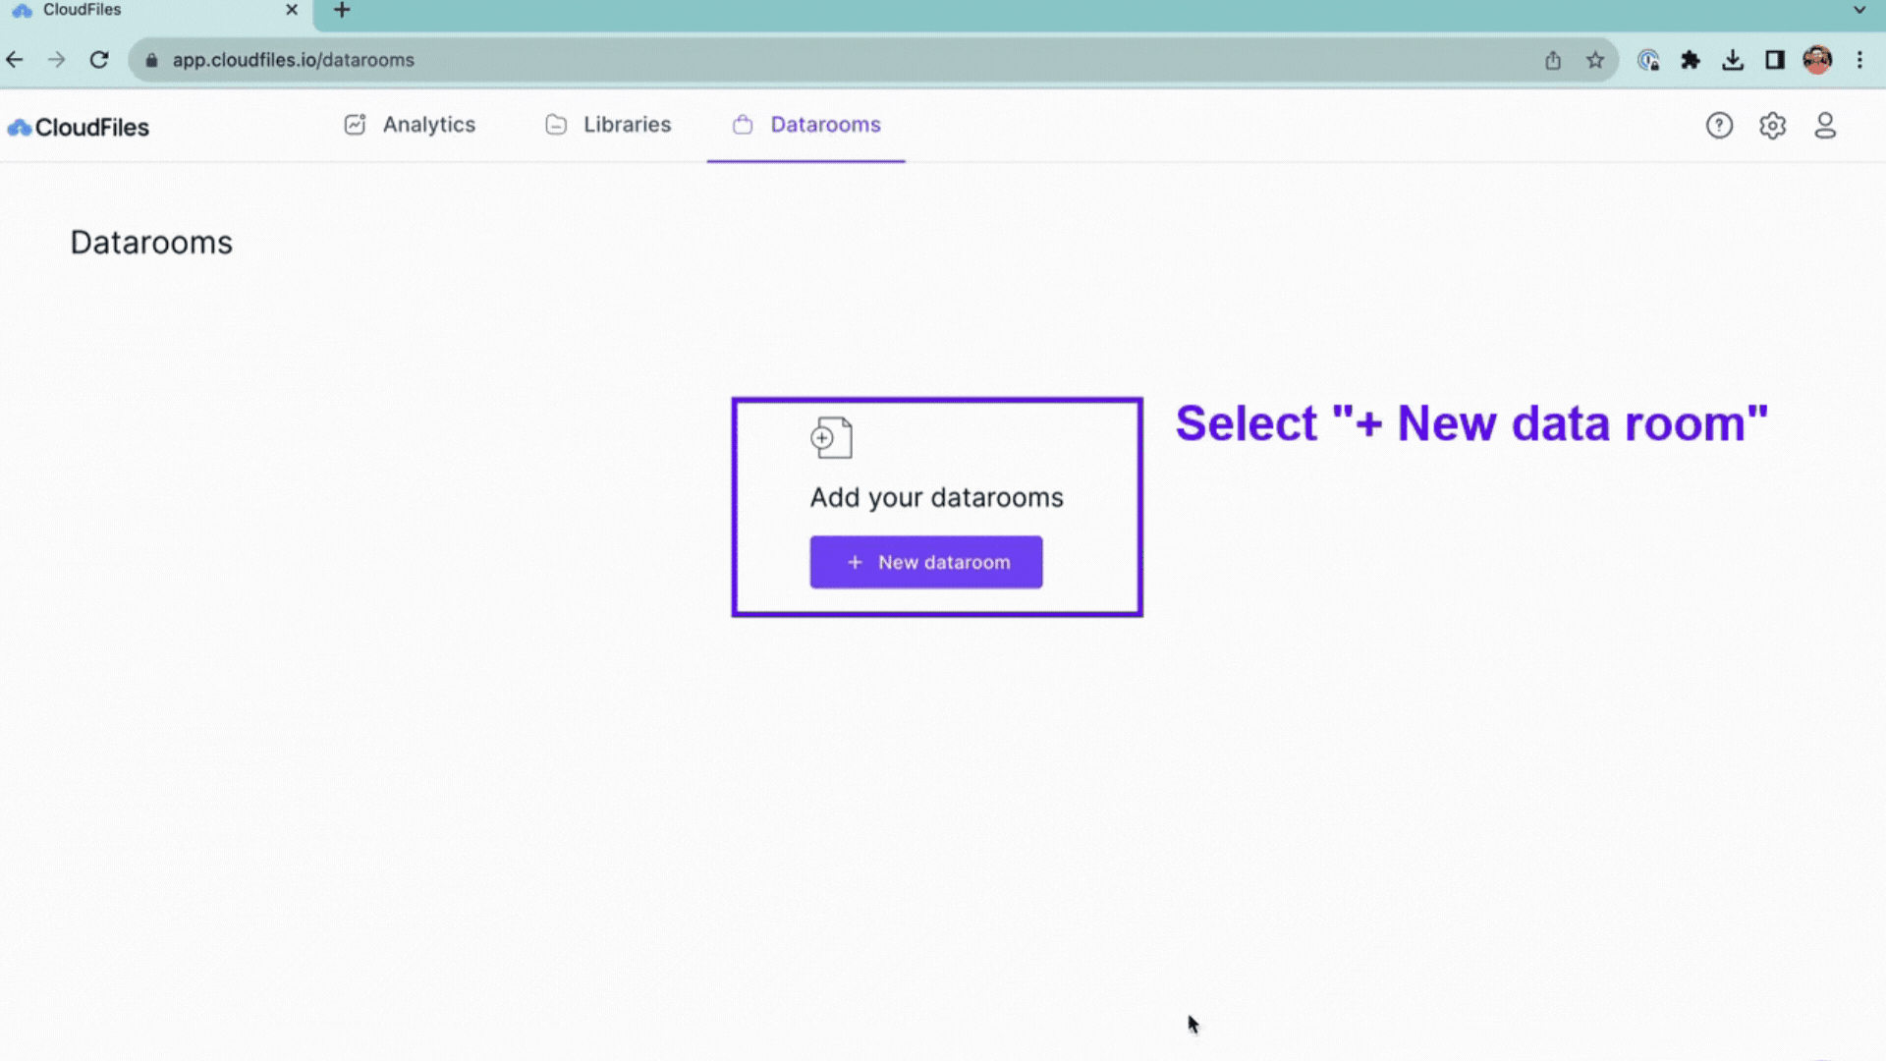Screen dimensions: 1886x1061
Task: Select the Add your datarooms link
Action: coord(936,497)
